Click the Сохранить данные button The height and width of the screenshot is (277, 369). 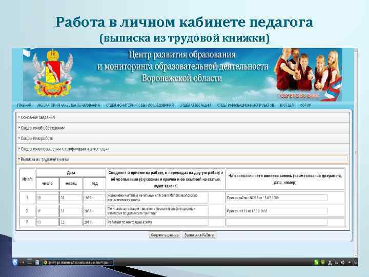pos(165,235)
